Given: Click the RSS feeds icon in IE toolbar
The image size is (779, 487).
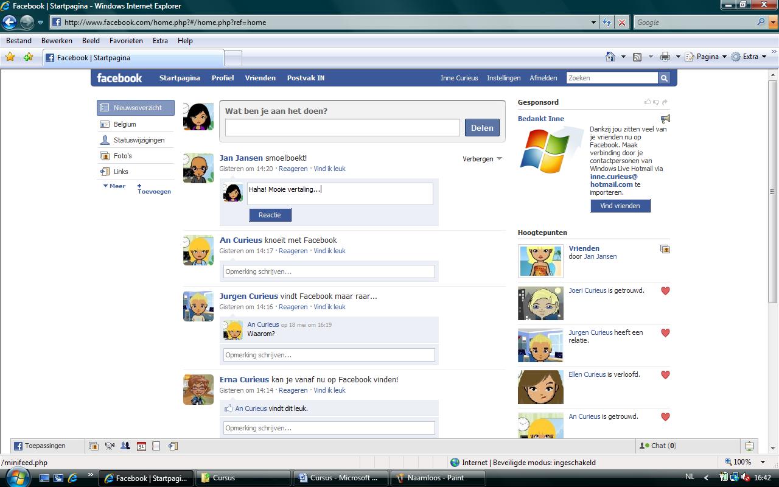Looking at the screenshot, I should click(x=637, y=57).
